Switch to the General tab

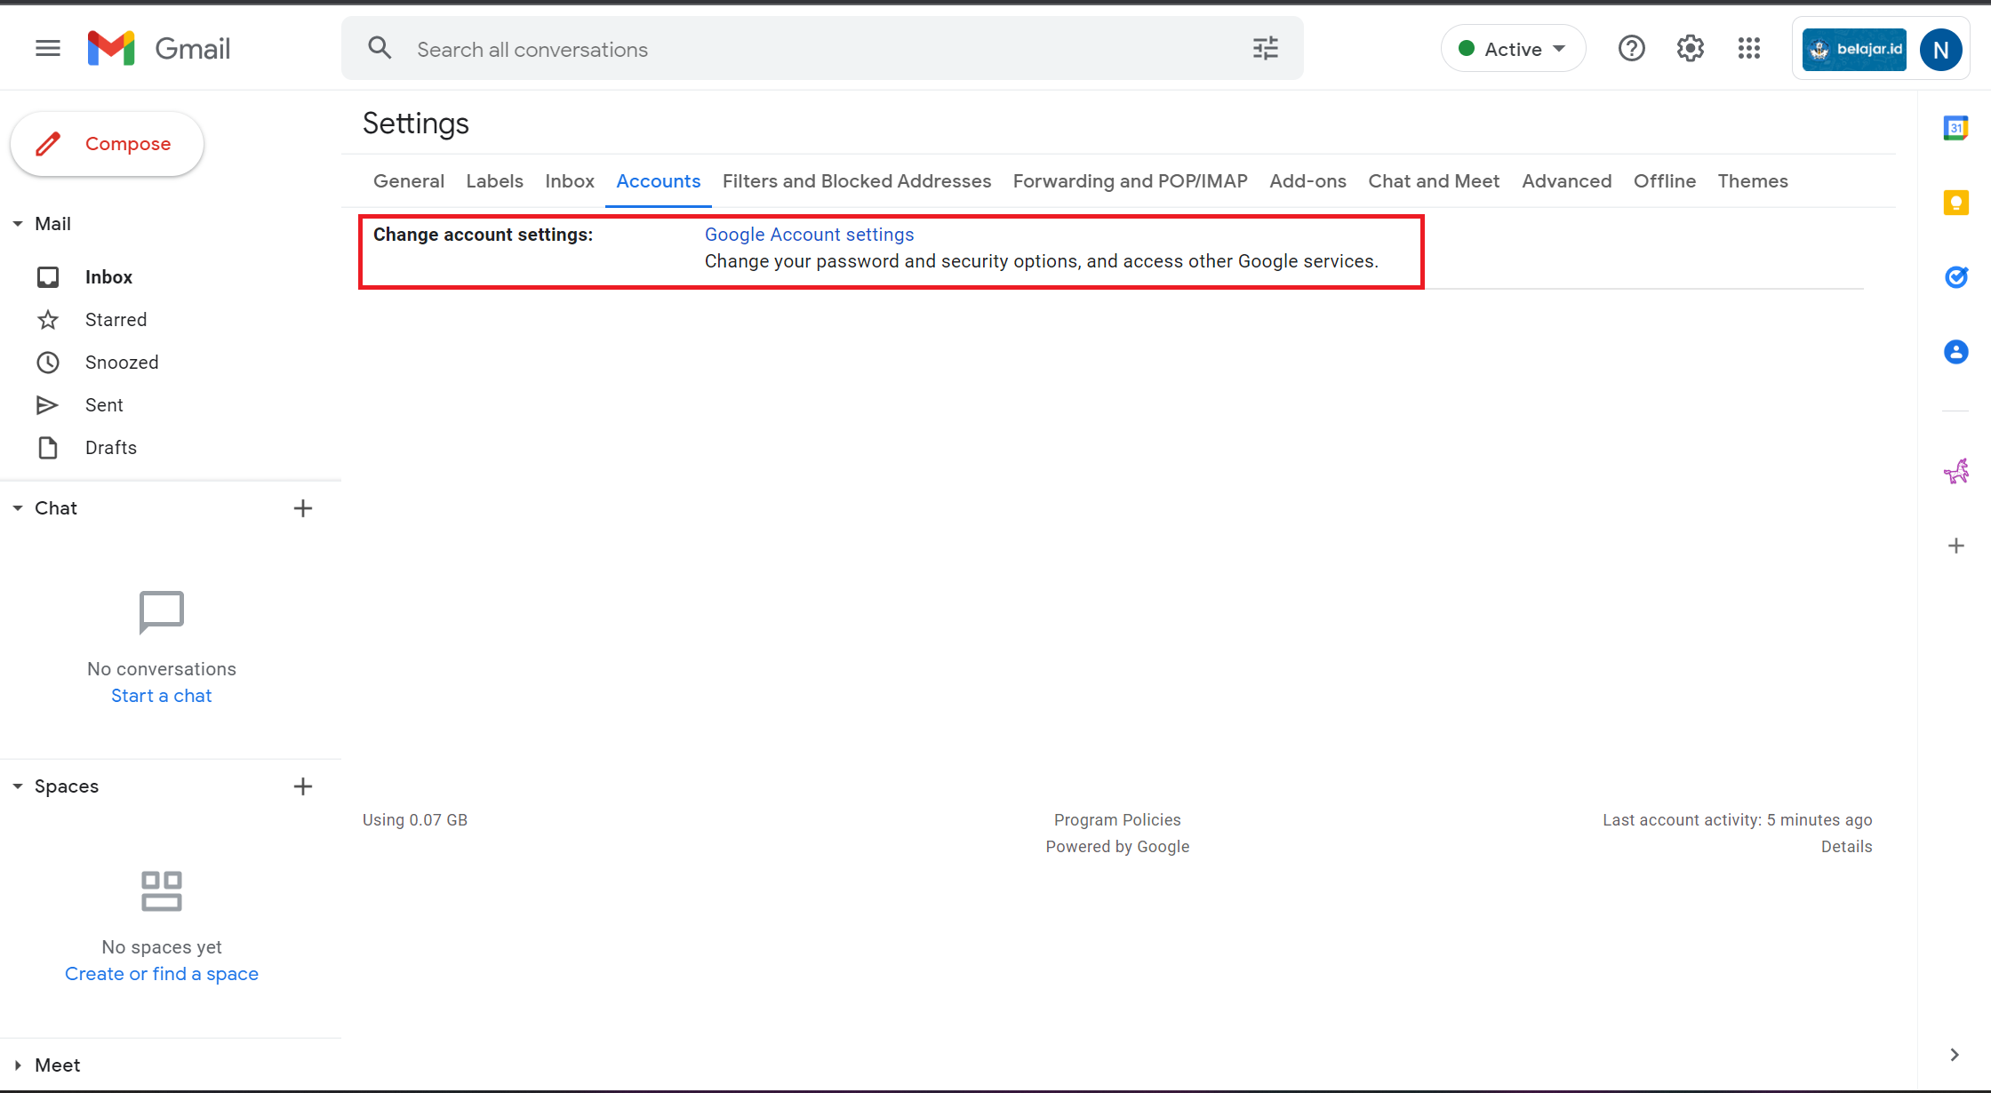tap(409, 181)
